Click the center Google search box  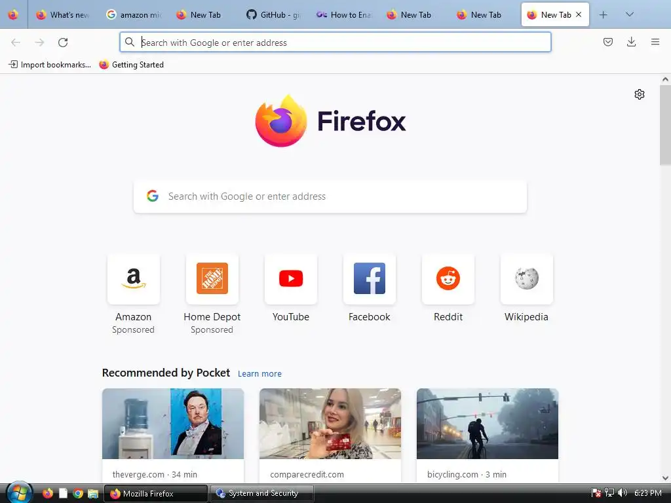click(x=330, y=196)
